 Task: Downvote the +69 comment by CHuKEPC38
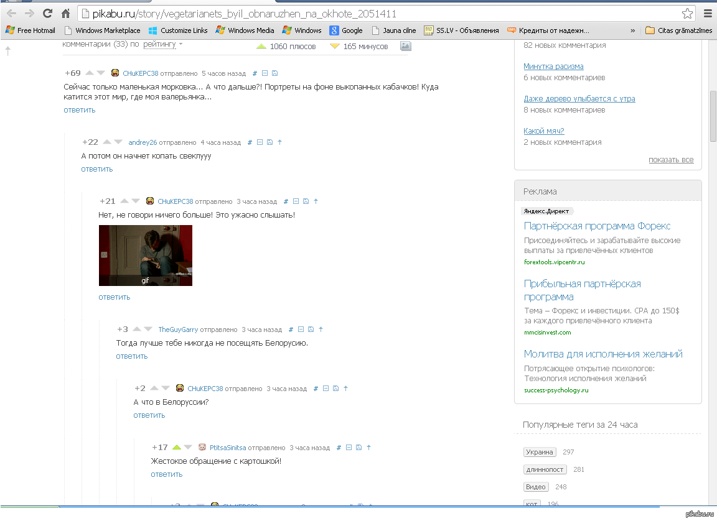[x=101, y=73]
